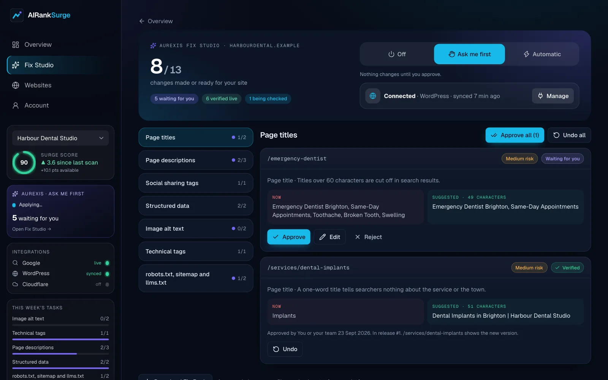Click the Account person icon

click(16, 106)
